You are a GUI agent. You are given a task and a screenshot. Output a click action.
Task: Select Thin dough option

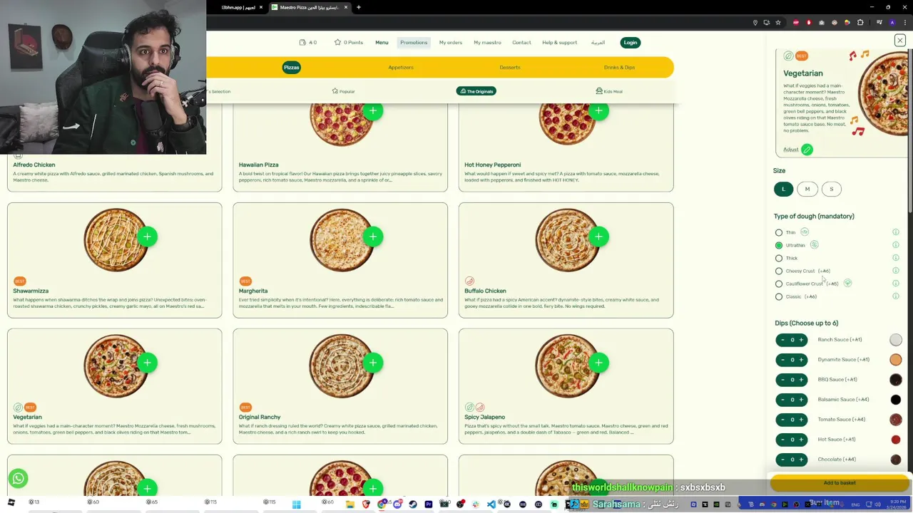(779, 232)
